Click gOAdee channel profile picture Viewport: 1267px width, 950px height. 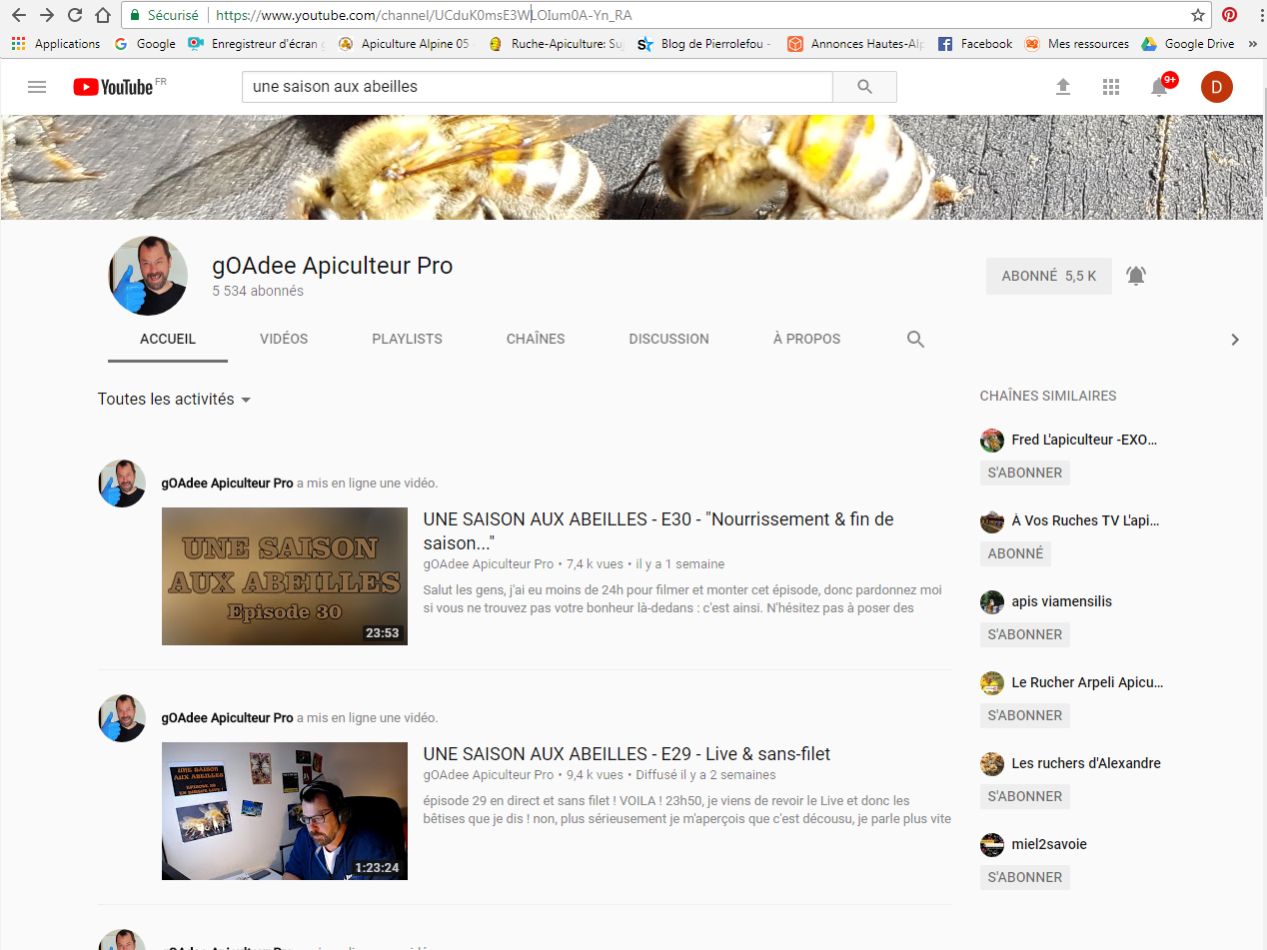pyautogui.click(x=148, y=276)
